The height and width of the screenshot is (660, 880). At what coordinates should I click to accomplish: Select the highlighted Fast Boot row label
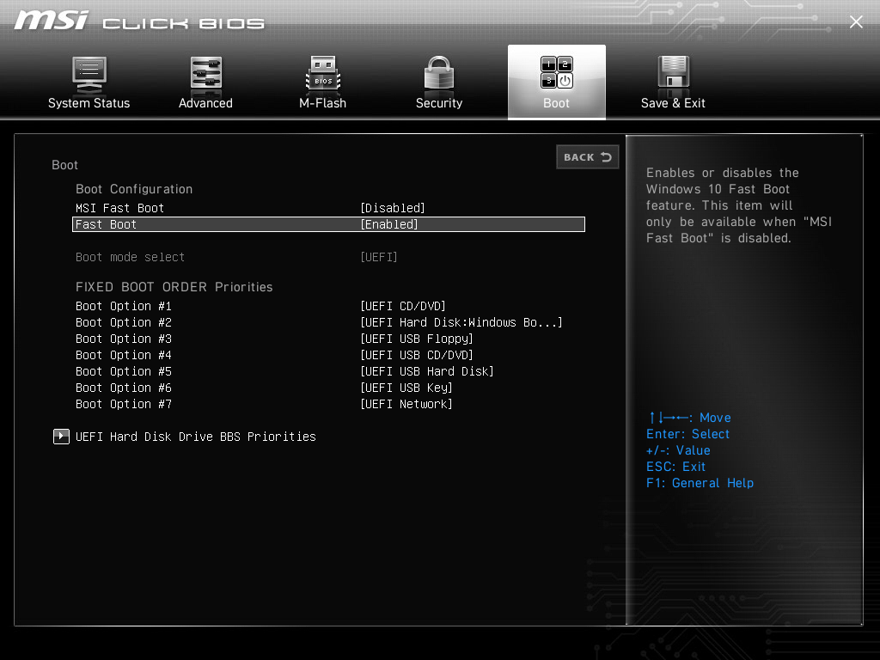click(x=106, y=224)
